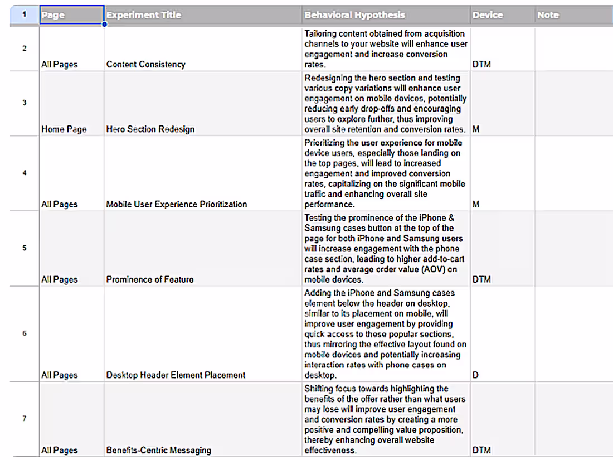Select All Pages in Prominence of Feature row
This screenshot has width=613, height=460.
pos(71,248)
